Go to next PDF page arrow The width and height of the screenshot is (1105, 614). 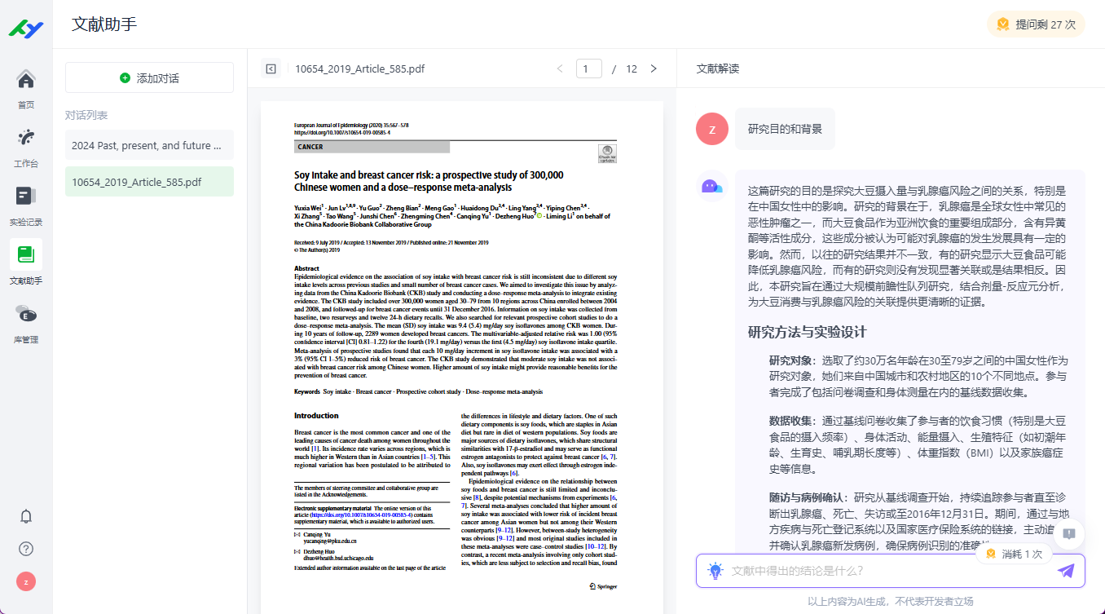click(x=654, y=68)
